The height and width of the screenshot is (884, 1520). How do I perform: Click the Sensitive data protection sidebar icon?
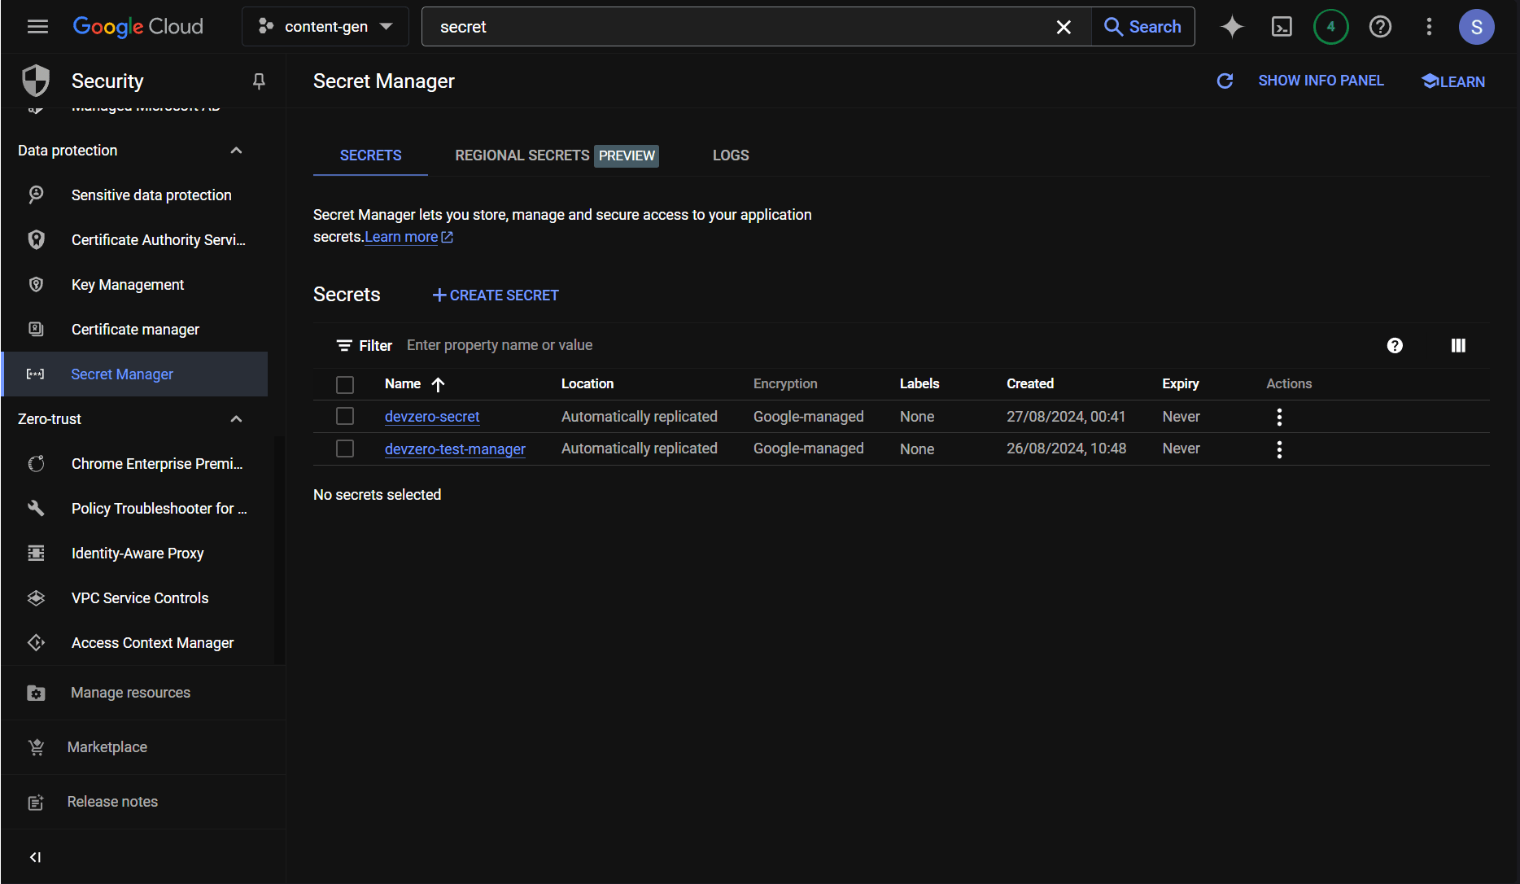[x=36, y=195]
